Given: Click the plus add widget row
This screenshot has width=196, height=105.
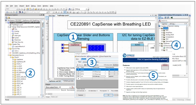Looking at the screenshot, I should coord(78,79).
